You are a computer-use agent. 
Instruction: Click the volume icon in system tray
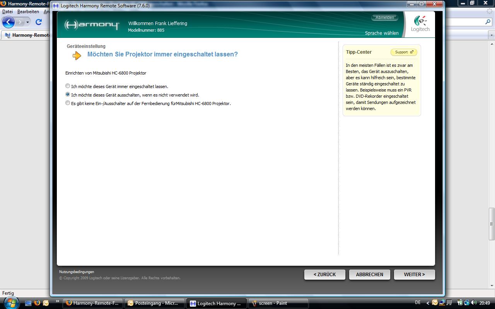click(474, 303)
